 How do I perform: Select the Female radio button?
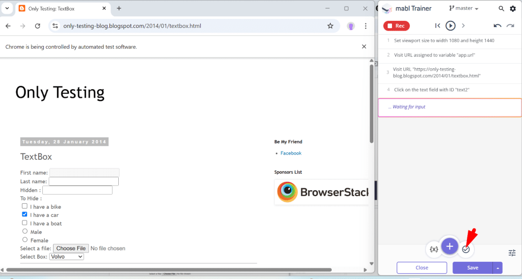coord(25,239)
